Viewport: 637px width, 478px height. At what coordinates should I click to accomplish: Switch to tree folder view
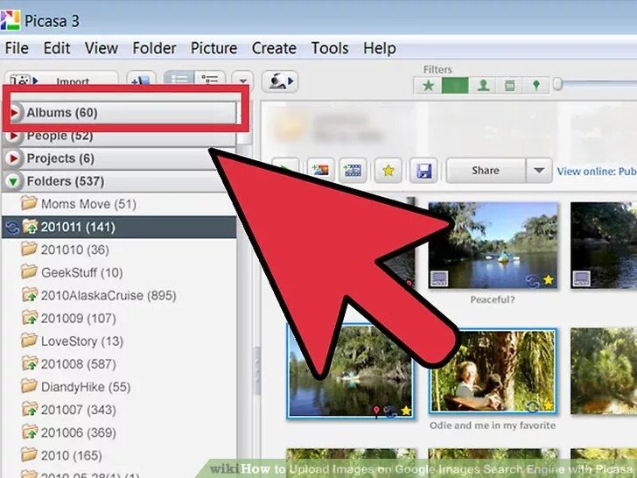[x=210, y=78]
